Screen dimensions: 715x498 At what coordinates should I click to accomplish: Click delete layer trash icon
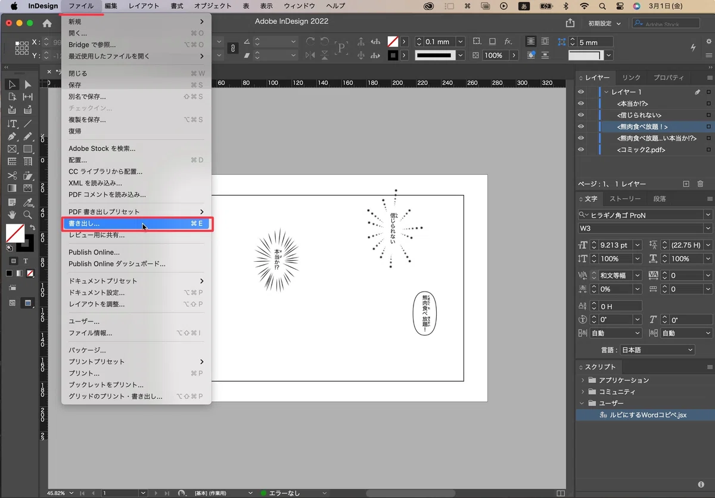(701, 184)
